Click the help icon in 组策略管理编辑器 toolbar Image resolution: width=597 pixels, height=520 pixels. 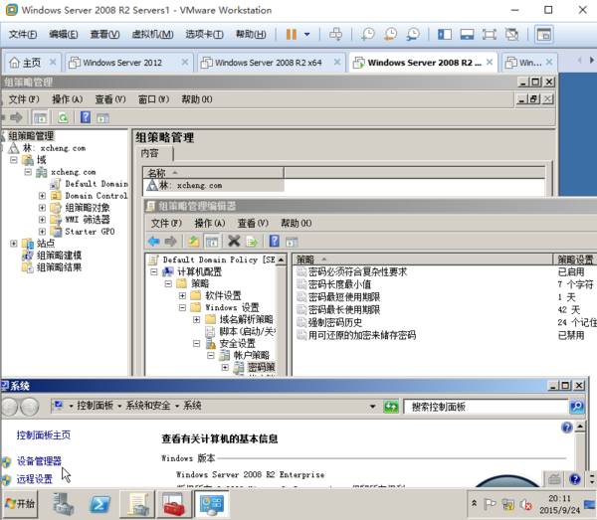pos(275,242)
